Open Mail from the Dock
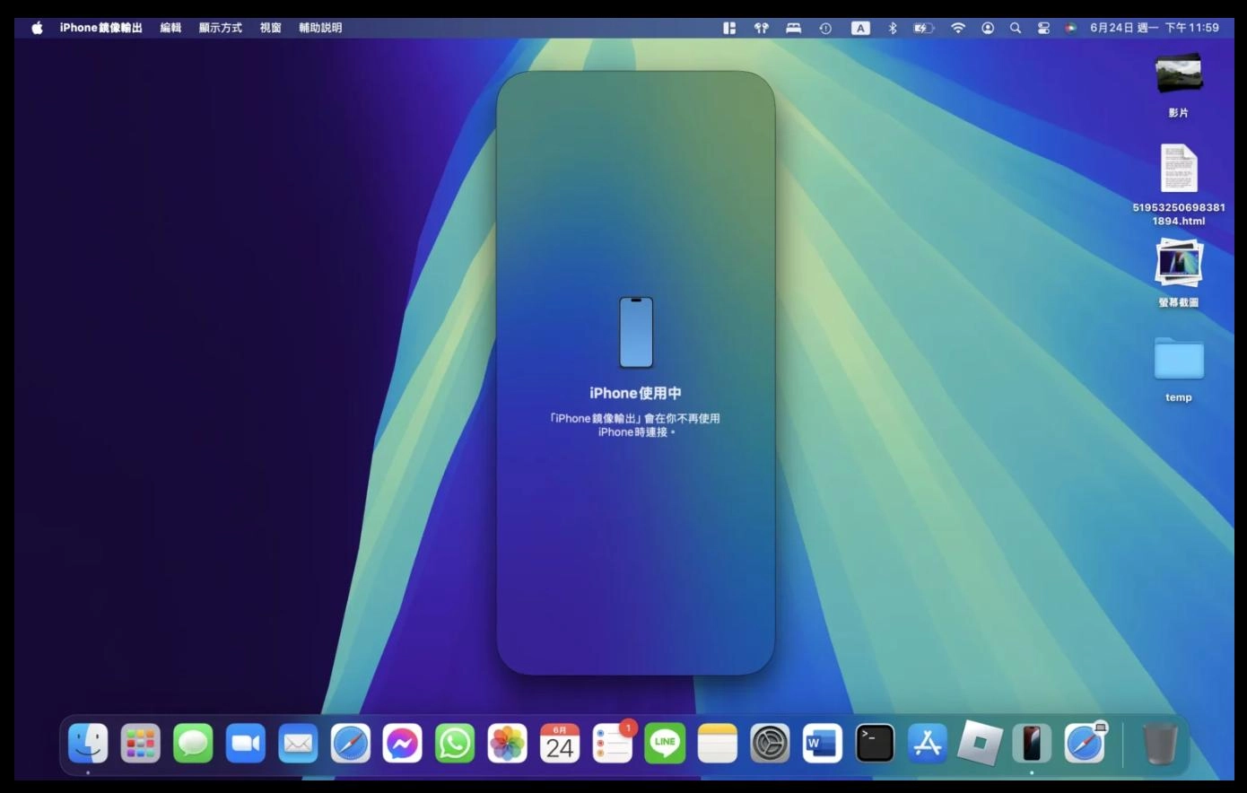 click(298, 743)
